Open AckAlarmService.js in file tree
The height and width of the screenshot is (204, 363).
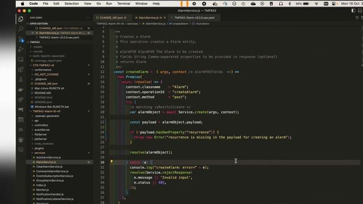coord(48,158)
